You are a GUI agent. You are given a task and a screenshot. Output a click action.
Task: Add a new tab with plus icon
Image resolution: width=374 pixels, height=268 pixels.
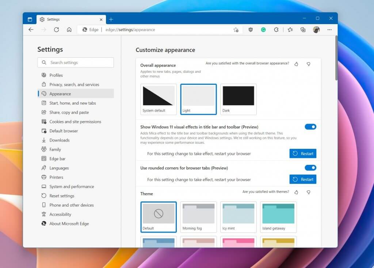111,20
